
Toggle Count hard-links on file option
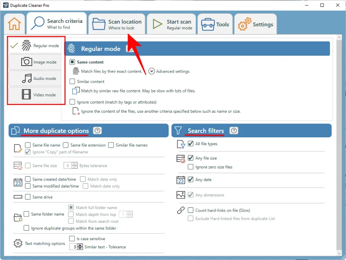click(191, 210)
